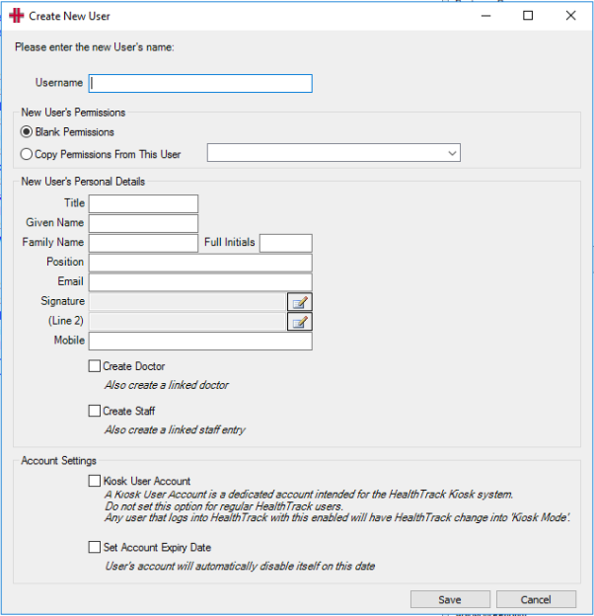
Task: Click the greyed Line 2 text box
Action: click(x=187, y=322)
